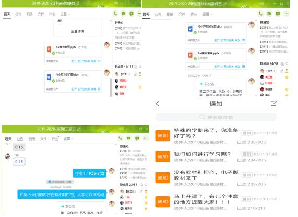Switch to 公告 tab in 计科and物联网 window
The image size is (298, 217).
tap(18, 14)
